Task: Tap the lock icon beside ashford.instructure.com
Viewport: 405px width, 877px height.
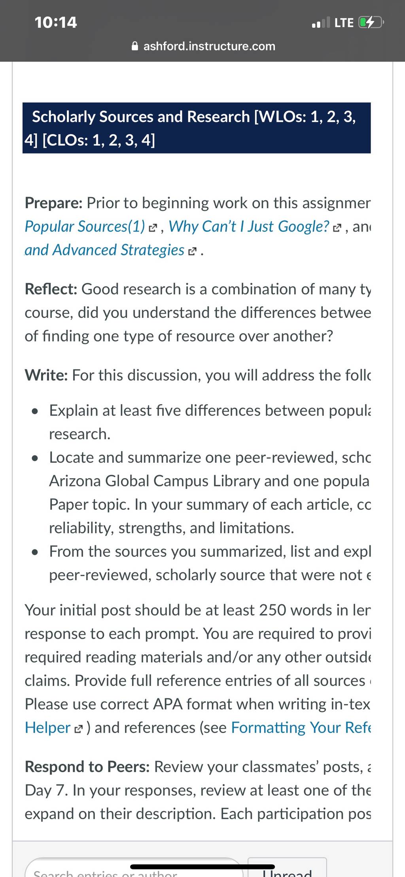Action: click(x=135, y=46)
